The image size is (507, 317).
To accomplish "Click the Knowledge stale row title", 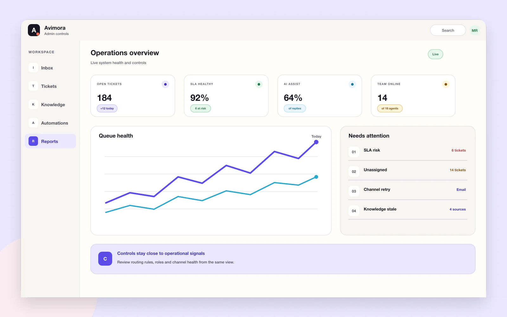I will tap(380, 209).
